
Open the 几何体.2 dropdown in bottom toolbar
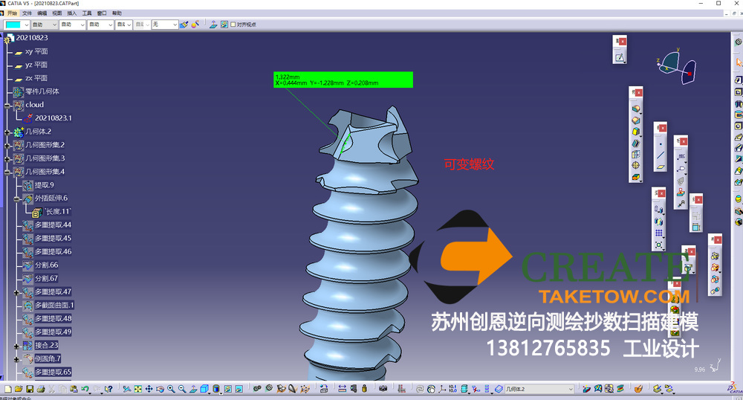[570, 389]
